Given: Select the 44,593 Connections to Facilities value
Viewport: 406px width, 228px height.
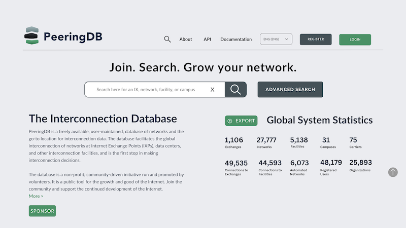Looking at the screenshot, I should tap(270, 163).
